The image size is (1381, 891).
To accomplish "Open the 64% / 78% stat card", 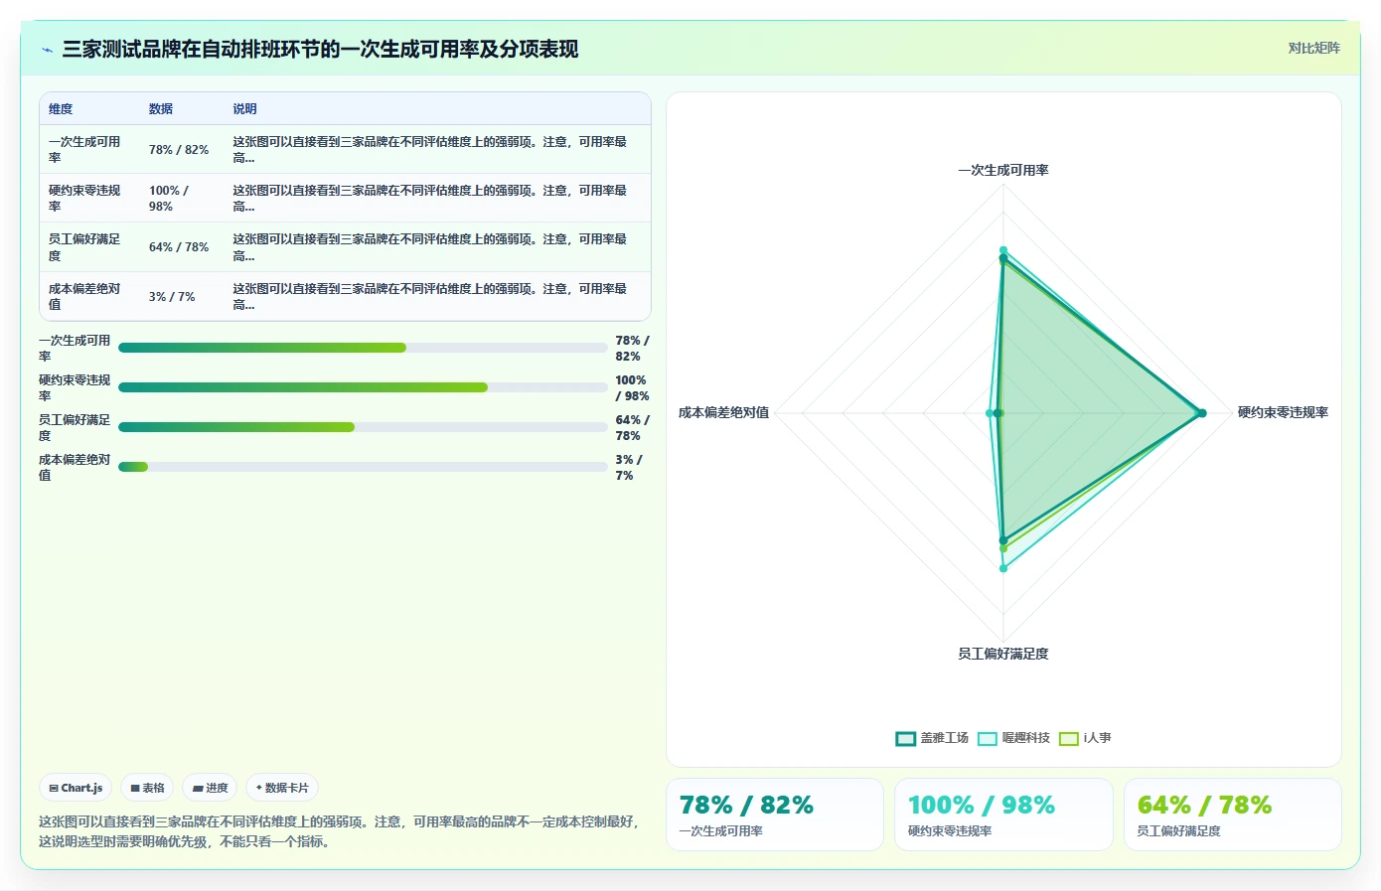I will [1232, 815].
